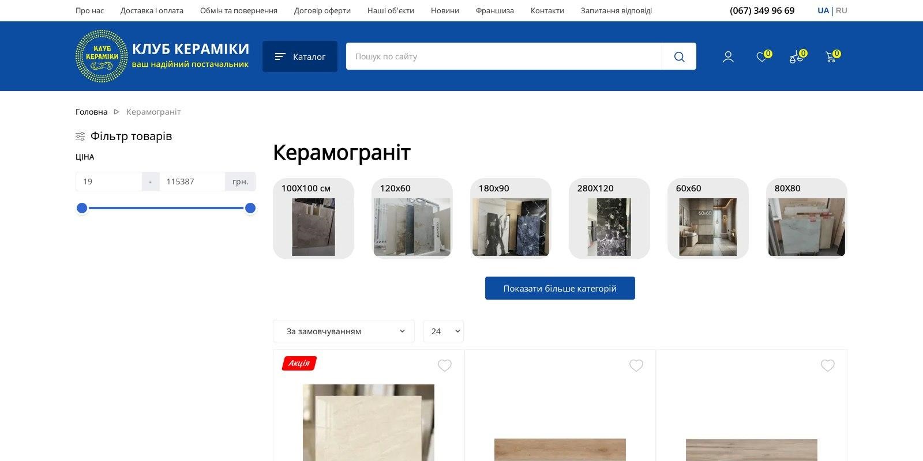Screen dimensions: 923x461
Task: Open Контакти page
Action: tap(547, 10)
